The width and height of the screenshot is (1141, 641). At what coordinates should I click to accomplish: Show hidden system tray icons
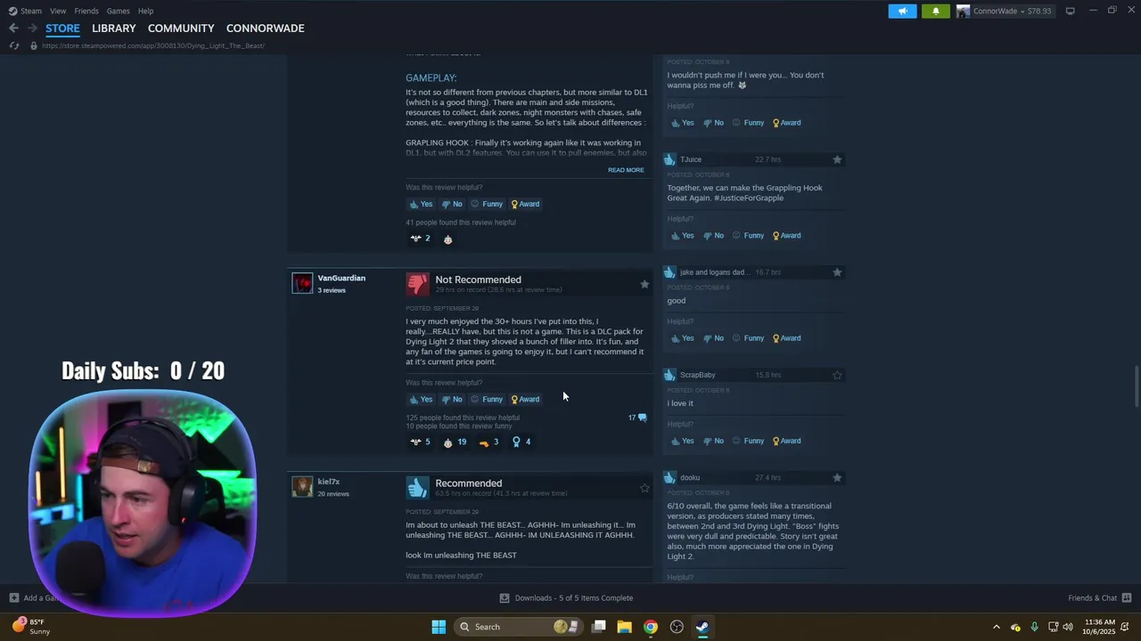[997, 627]
